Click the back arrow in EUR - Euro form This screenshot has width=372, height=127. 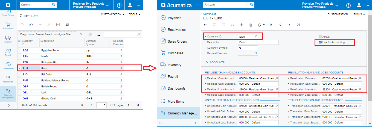[x=205, y=25]
